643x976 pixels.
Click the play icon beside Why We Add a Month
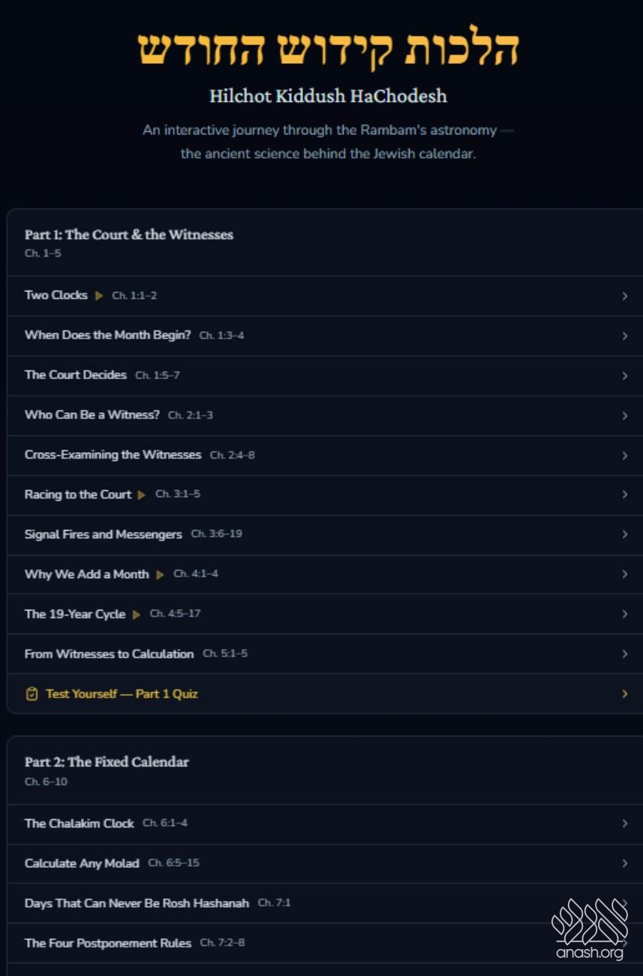click(160, 574)
